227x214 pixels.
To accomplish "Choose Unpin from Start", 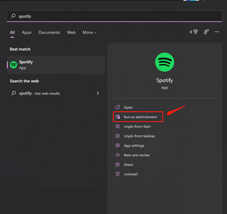I will [x=137, y=126].
